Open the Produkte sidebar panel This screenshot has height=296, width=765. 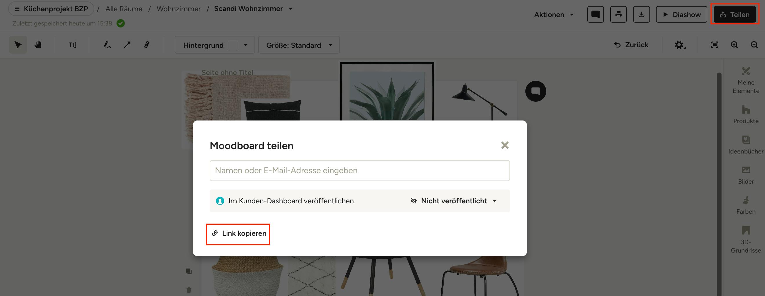click(746, 115)
